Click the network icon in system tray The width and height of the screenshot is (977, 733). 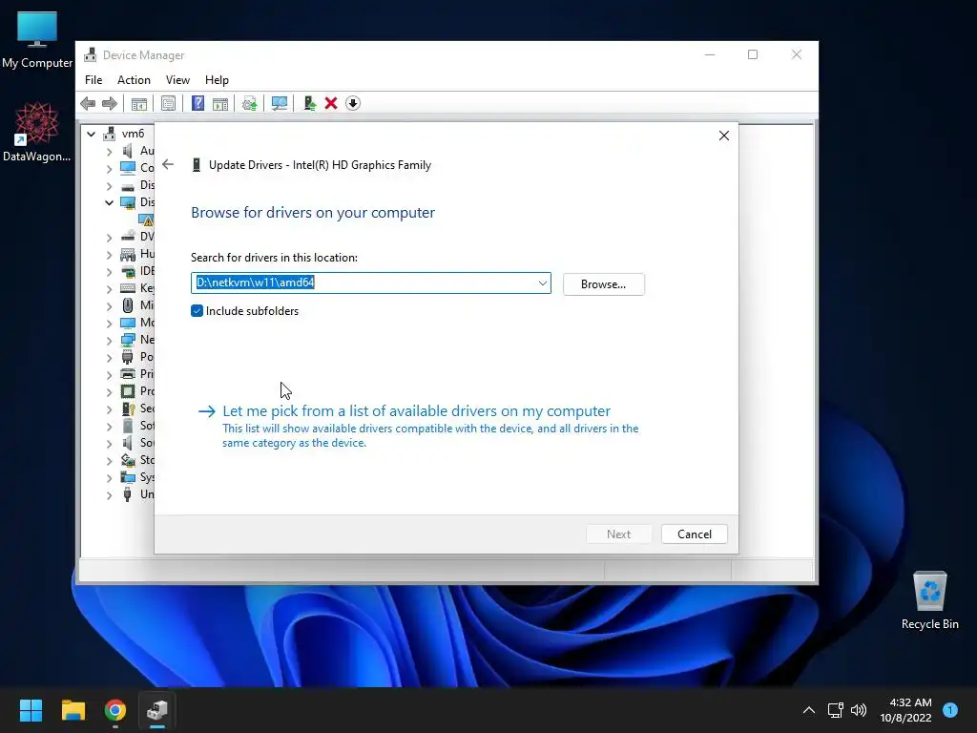pos(835,710)
